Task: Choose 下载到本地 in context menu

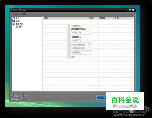Action: 76,33
